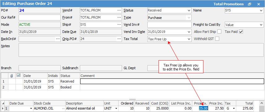265x112 pixels.
Task: Click the Stock Code column header
Action: coord(49,103)
